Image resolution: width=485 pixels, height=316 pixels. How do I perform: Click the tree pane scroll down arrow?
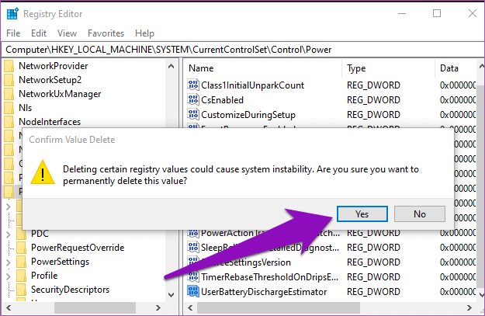(171, 294)
